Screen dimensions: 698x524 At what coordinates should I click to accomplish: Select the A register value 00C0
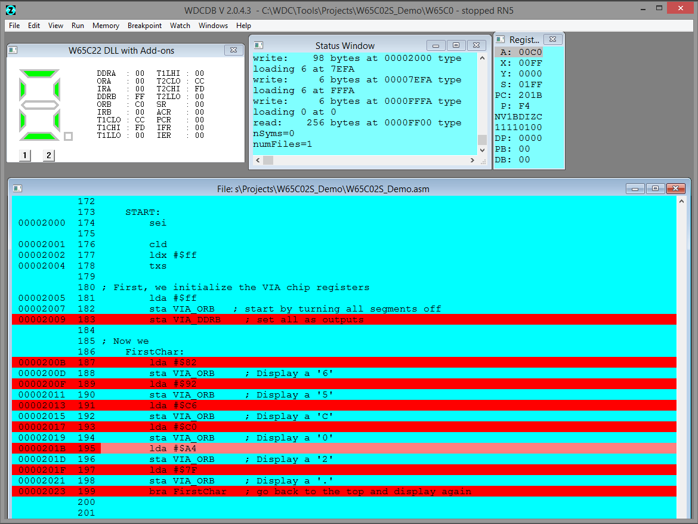(x=530, y=52)
